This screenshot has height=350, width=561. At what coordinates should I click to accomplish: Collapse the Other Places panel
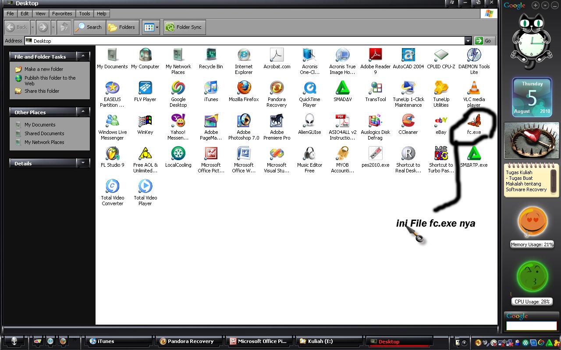tap(83, 112)
